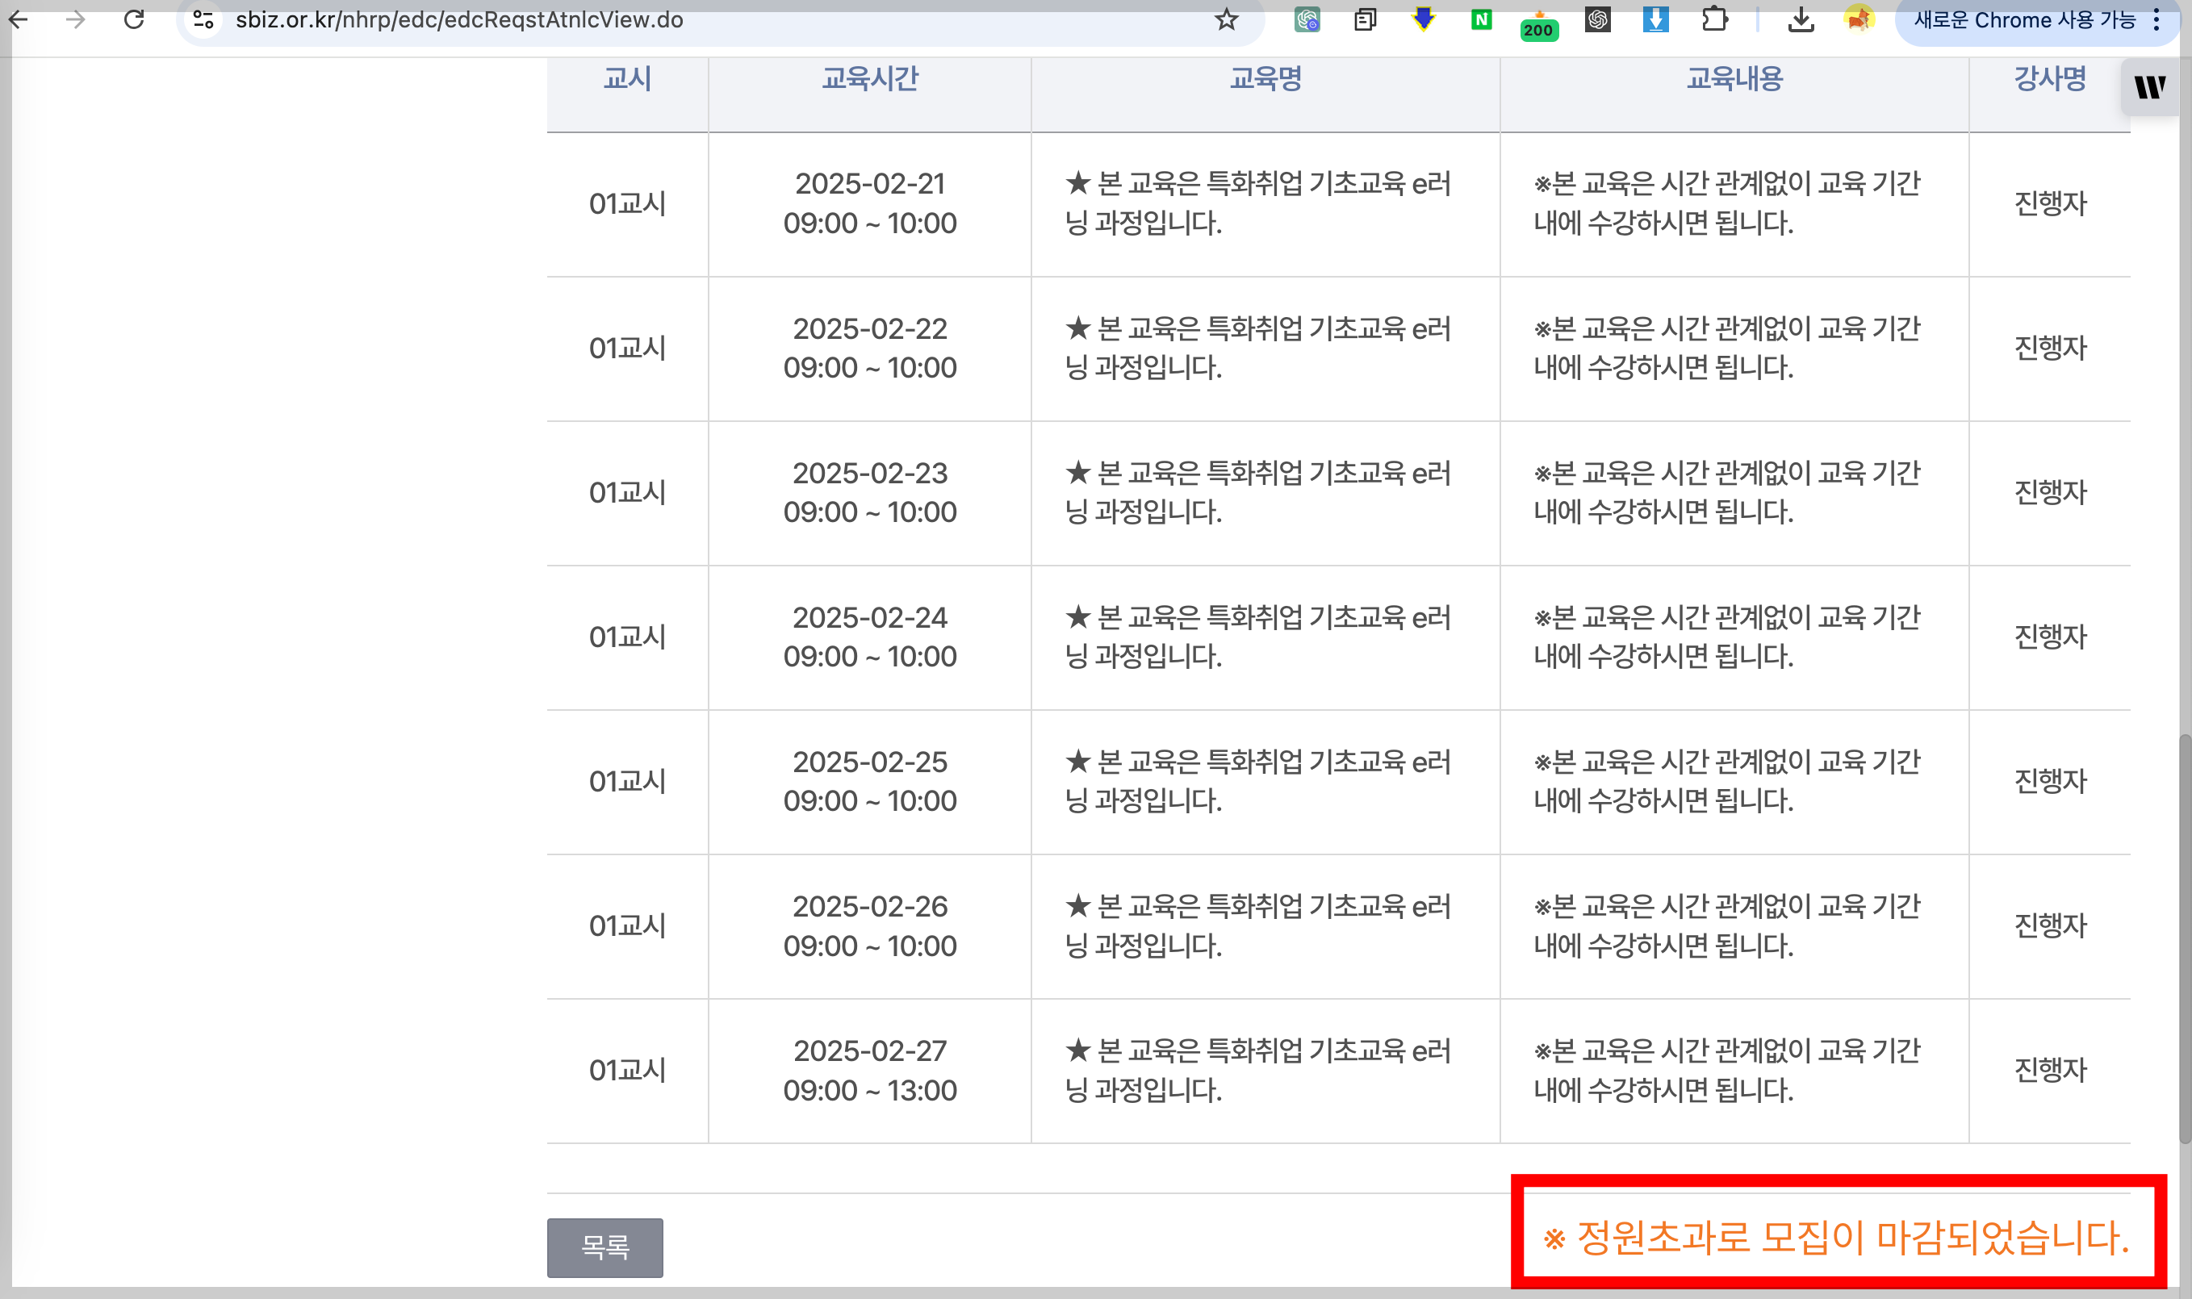This screenshot has width=2192, height=1299.
Task: Click the blue download-arrow extension icon
Action: [x=1655, y=19]
